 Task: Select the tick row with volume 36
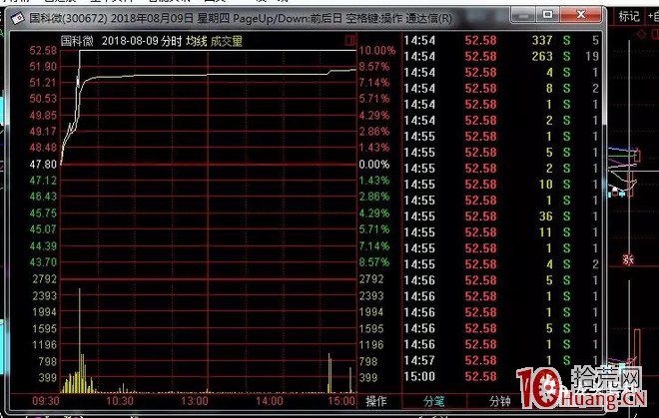click(502, 216)
